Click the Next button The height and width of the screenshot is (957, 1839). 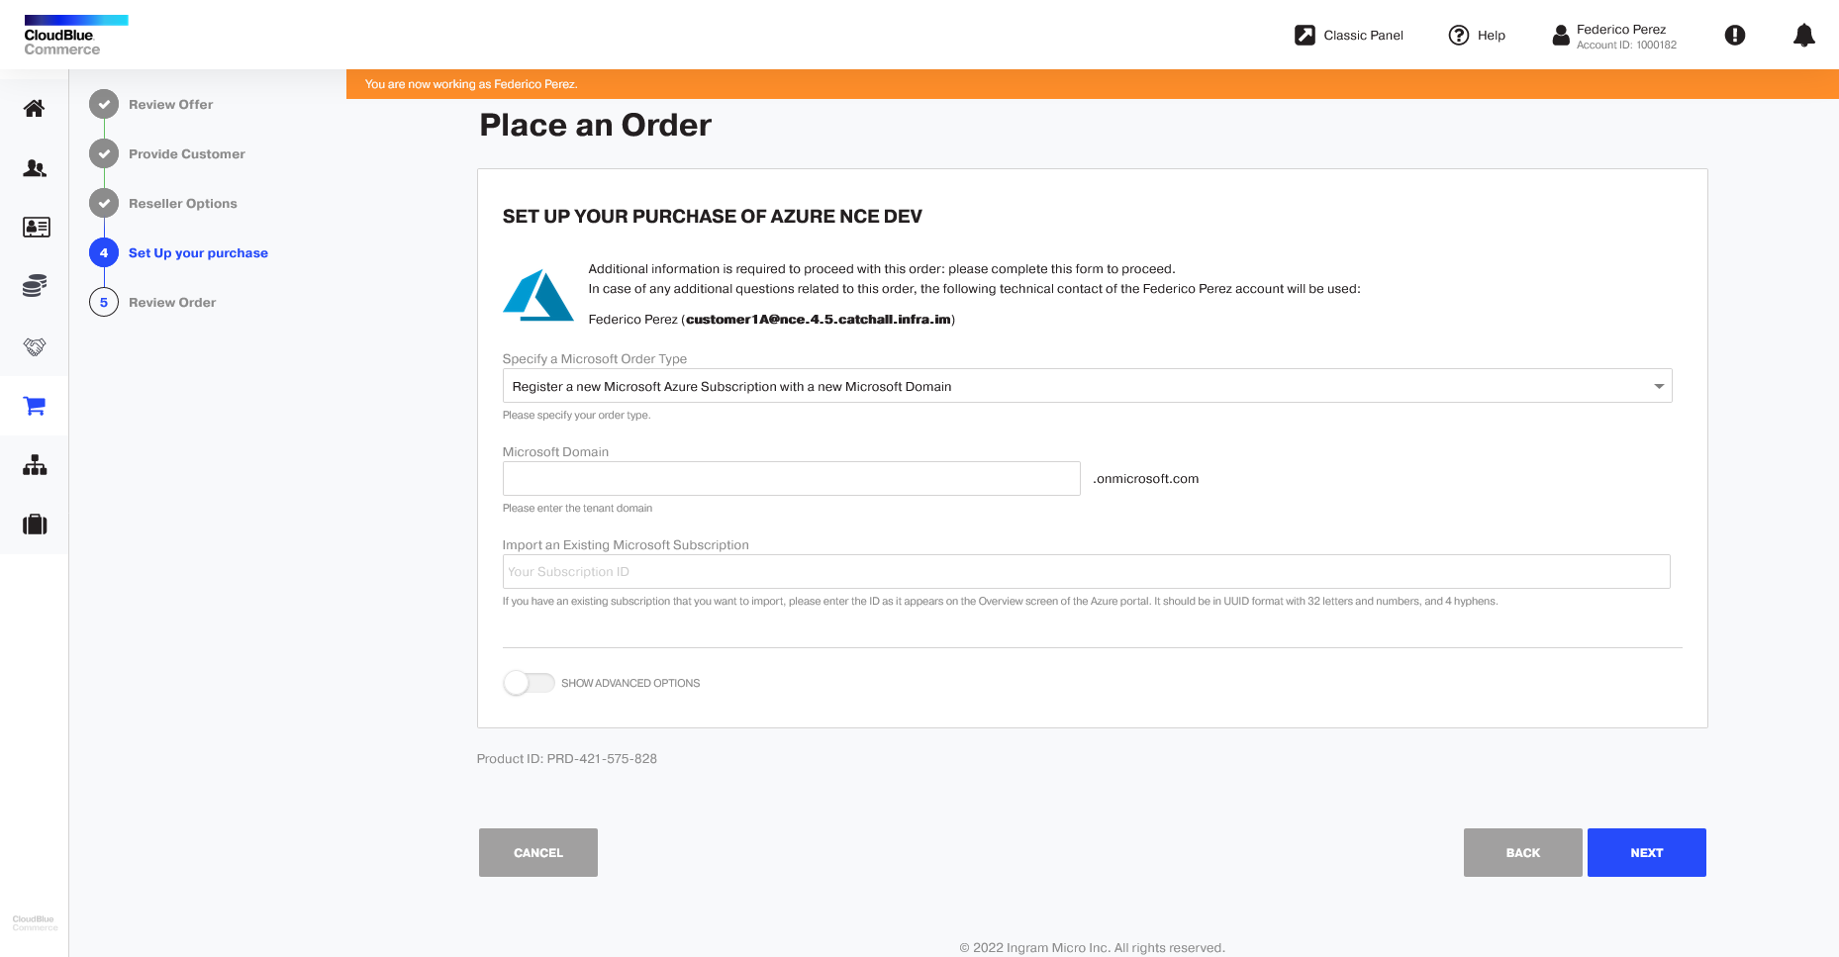tap(1647, 852)
